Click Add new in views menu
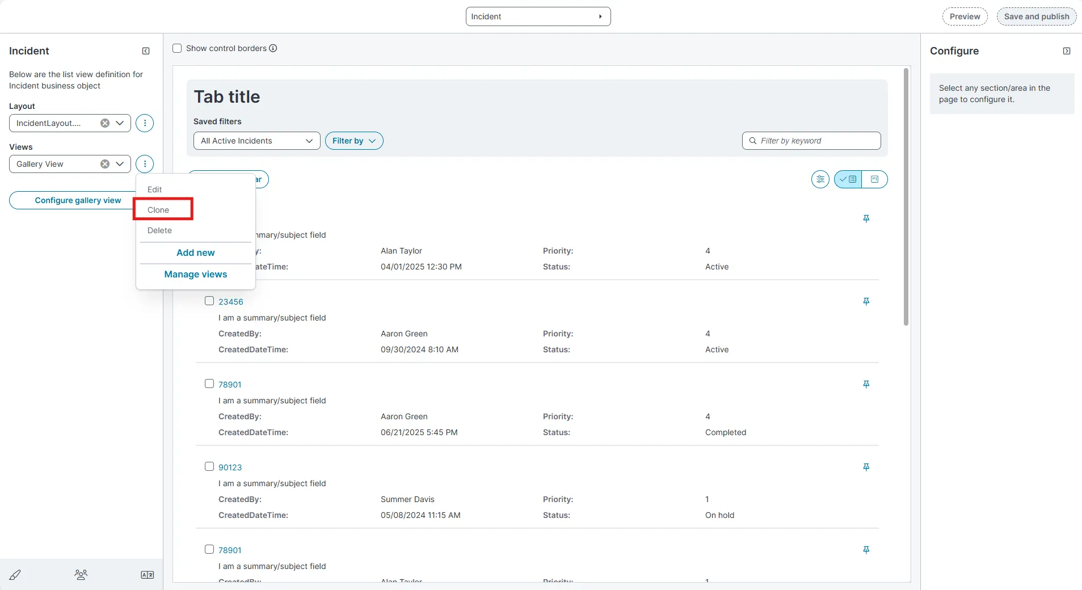Image resolution: width=1082 pixels, height=590 pixels. click(x=196, y=252)
